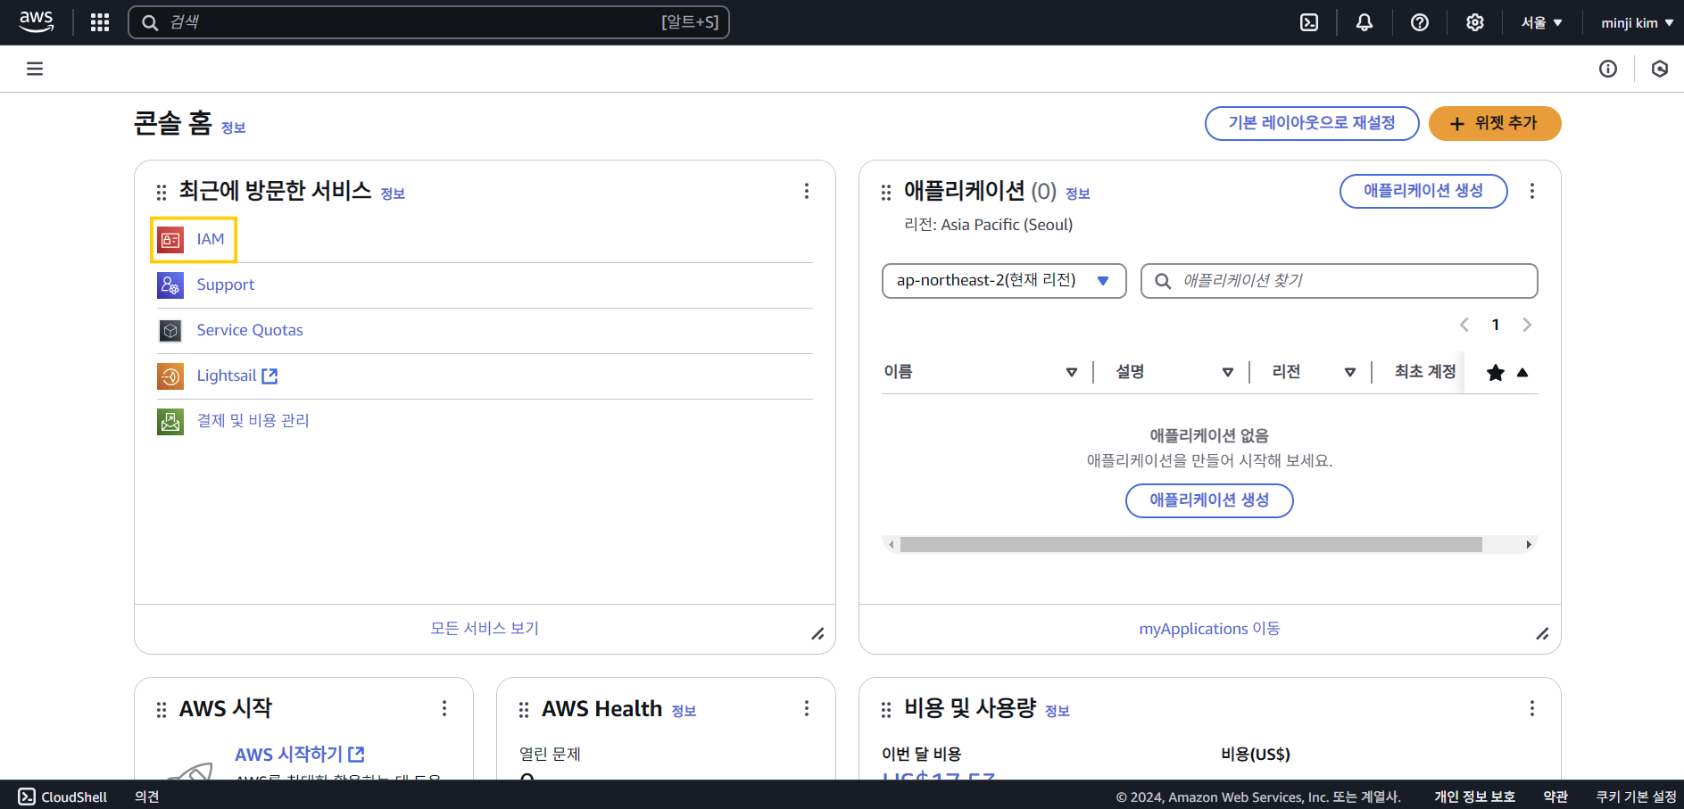Focus the top 검색 search field

429,22
